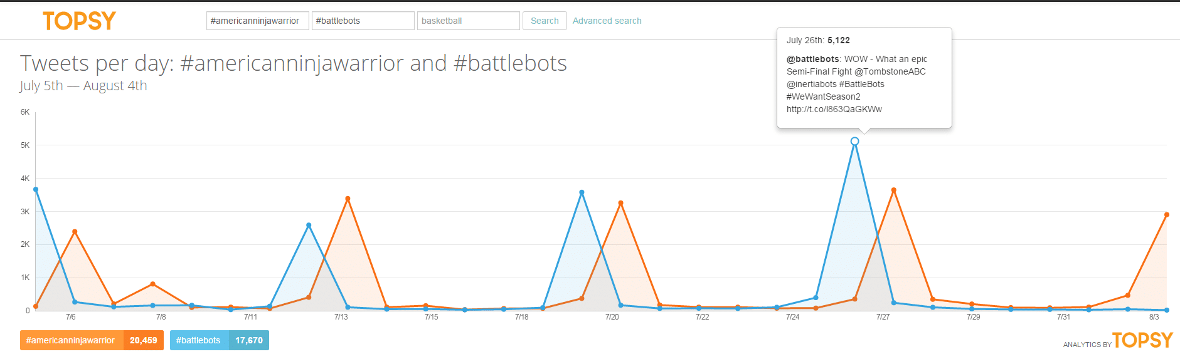Select the small orange peak near 7/8
The height and width of the screenshot is (359, 1180).
[x=152, y=284]
